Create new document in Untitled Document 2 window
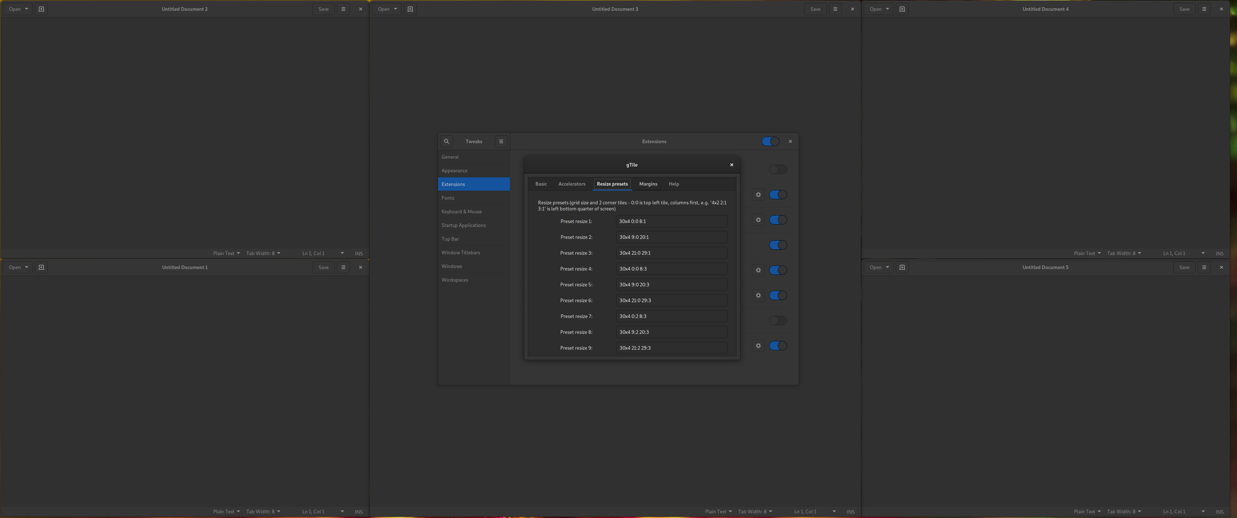 [41, 9]
